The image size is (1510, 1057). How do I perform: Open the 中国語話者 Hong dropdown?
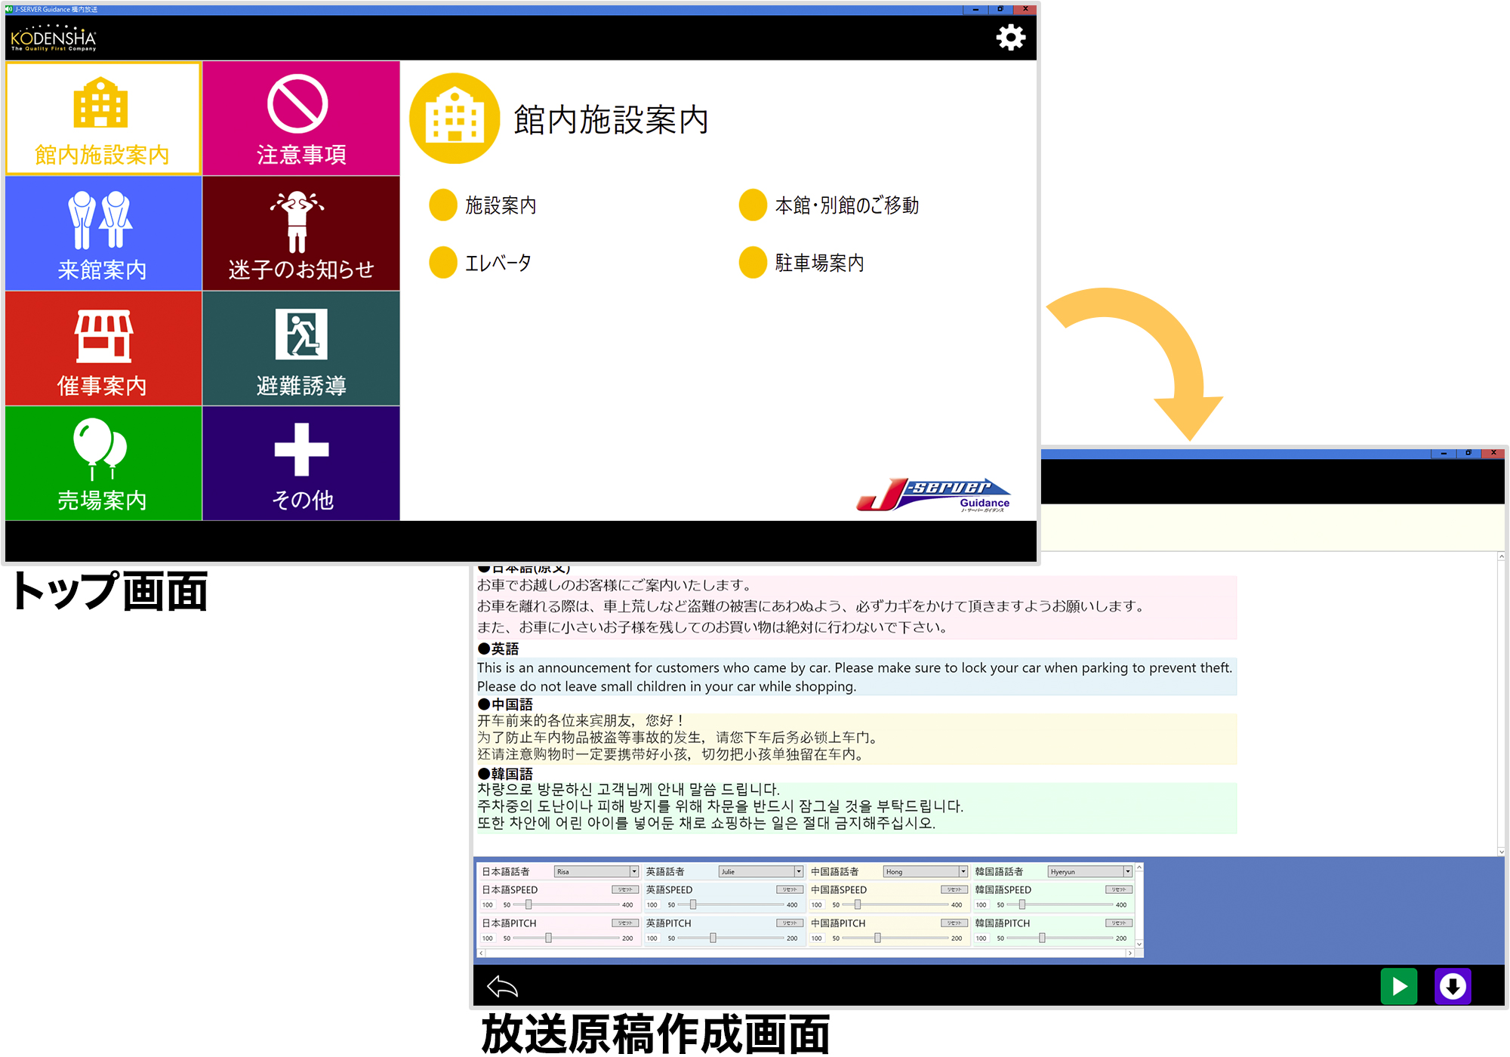click(926, 871)
